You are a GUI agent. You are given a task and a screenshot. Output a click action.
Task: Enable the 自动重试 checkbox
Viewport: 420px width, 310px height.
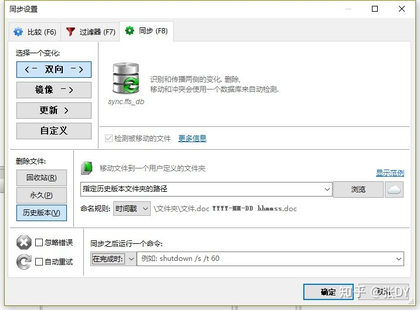(x=39, y=262)
